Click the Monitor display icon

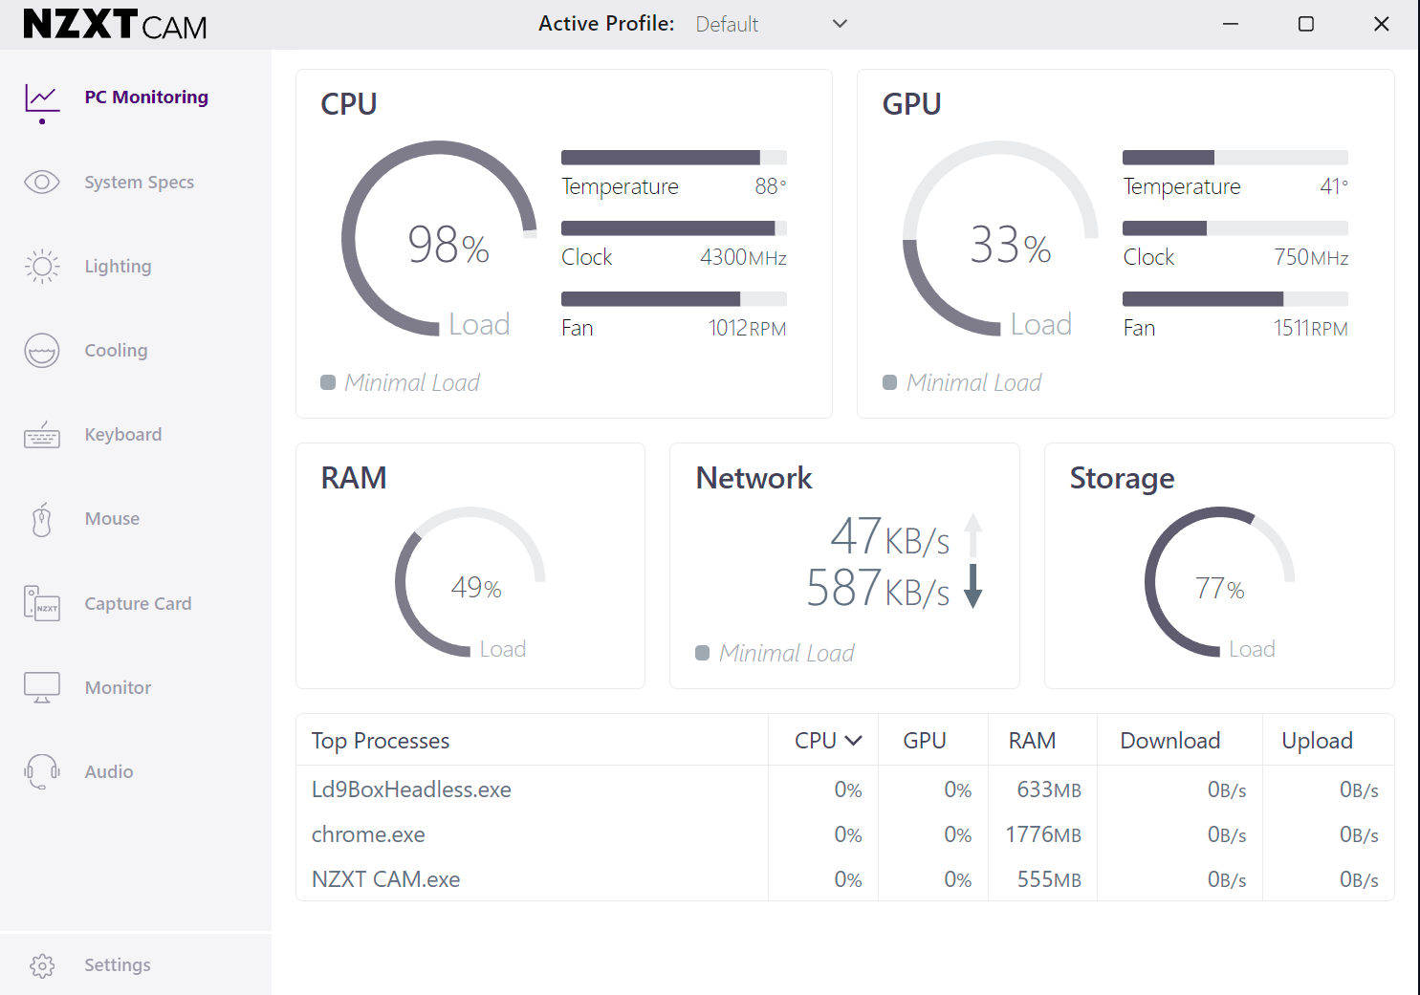42,687
